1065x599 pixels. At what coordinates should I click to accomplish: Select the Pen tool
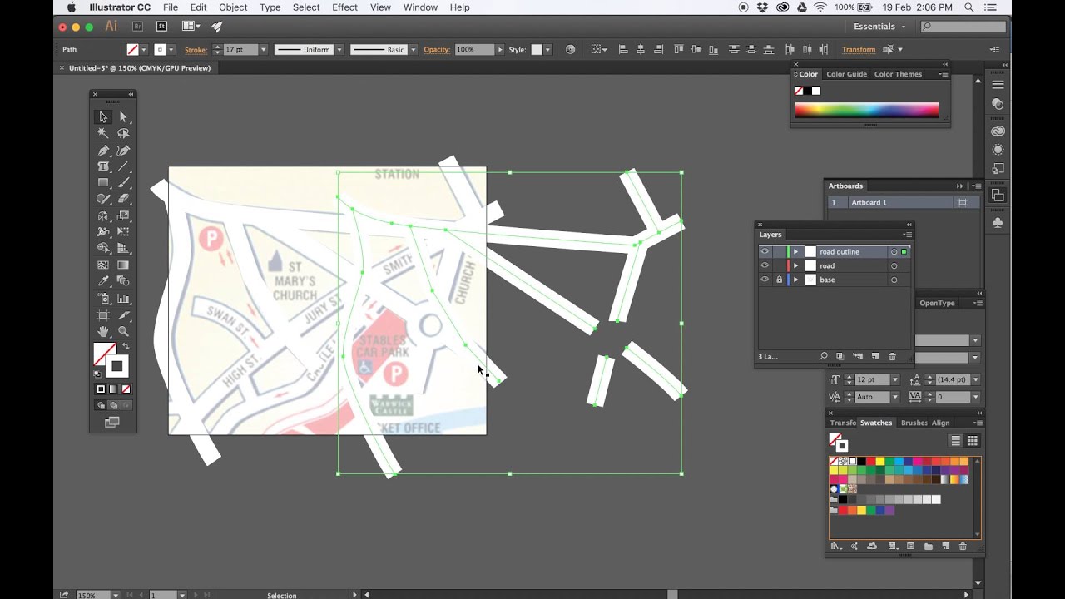tap(103, 151)
